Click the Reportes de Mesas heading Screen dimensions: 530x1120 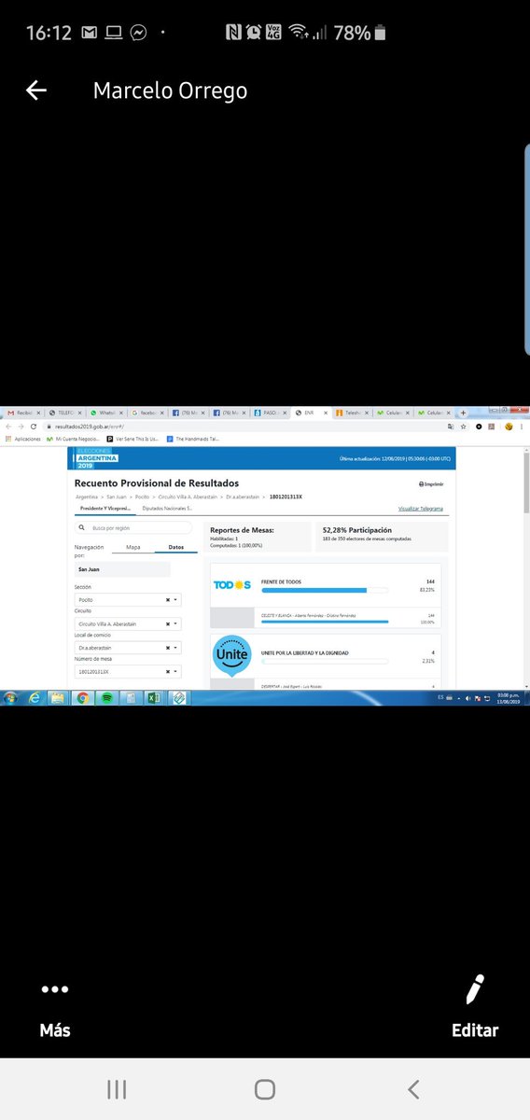[242, 529]
